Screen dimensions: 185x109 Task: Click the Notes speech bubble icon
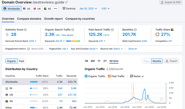[x=132, y=76]
